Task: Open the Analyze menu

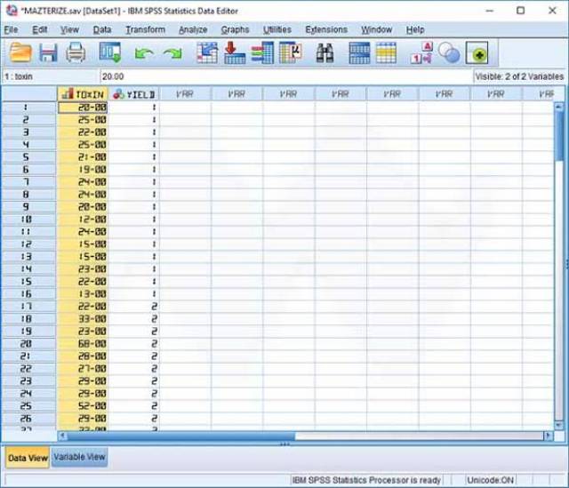Action: pos(192,29)
